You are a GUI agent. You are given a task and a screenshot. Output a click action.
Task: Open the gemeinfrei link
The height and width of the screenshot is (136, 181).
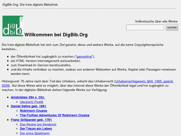(84, 57)
